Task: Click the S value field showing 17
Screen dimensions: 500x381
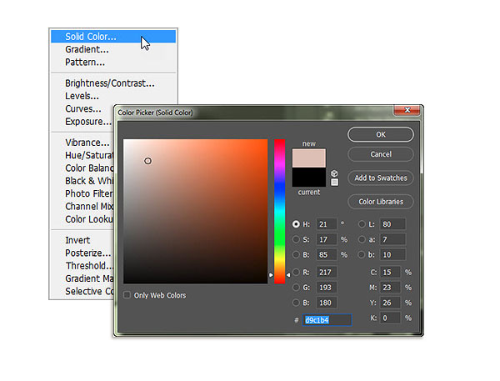Action: pos(326,239)
